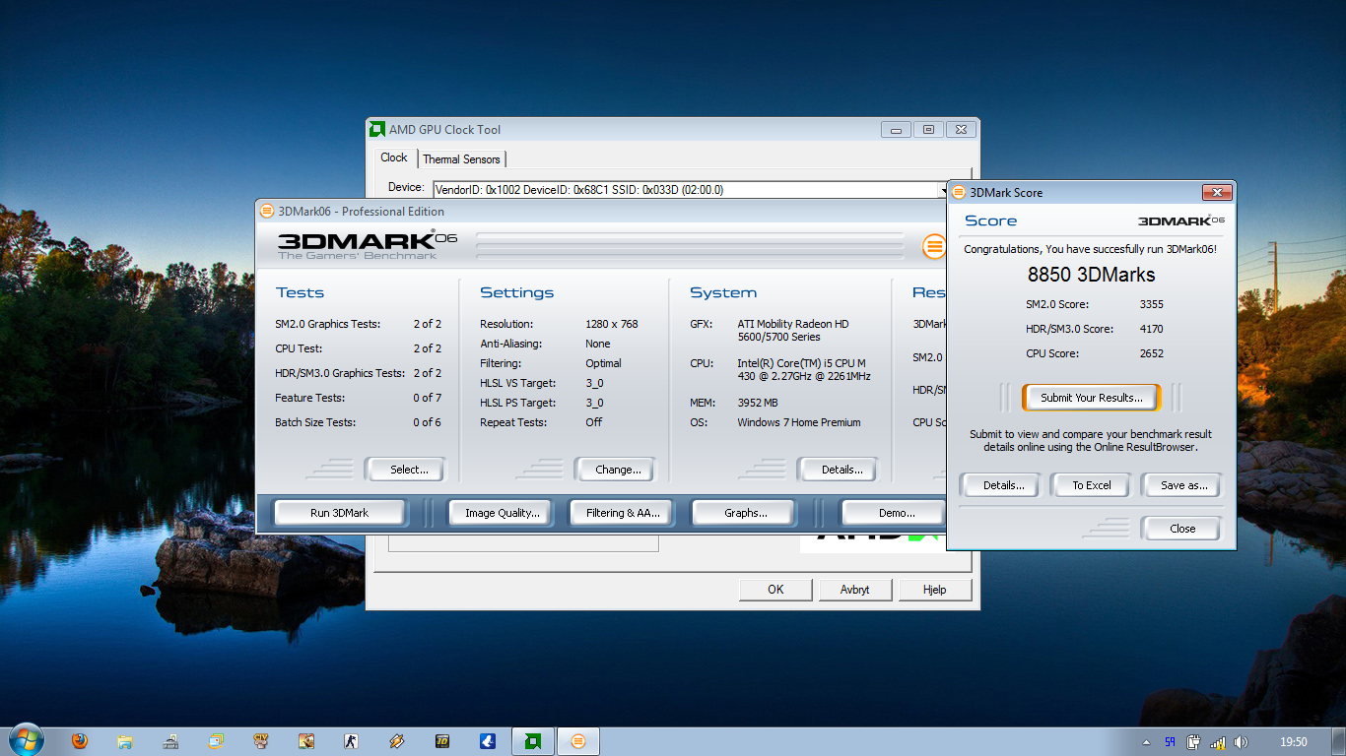Image resolution: width=1346 pixels, height=756 pixels.
Task: Click the '8850 3DMarks' score text
Action: point(1091,275)
